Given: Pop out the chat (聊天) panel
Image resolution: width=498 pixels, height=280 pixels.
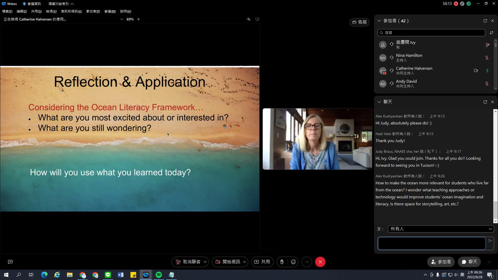Looking at the screenshot, I should pyautogui.click(x=485, y=102).
